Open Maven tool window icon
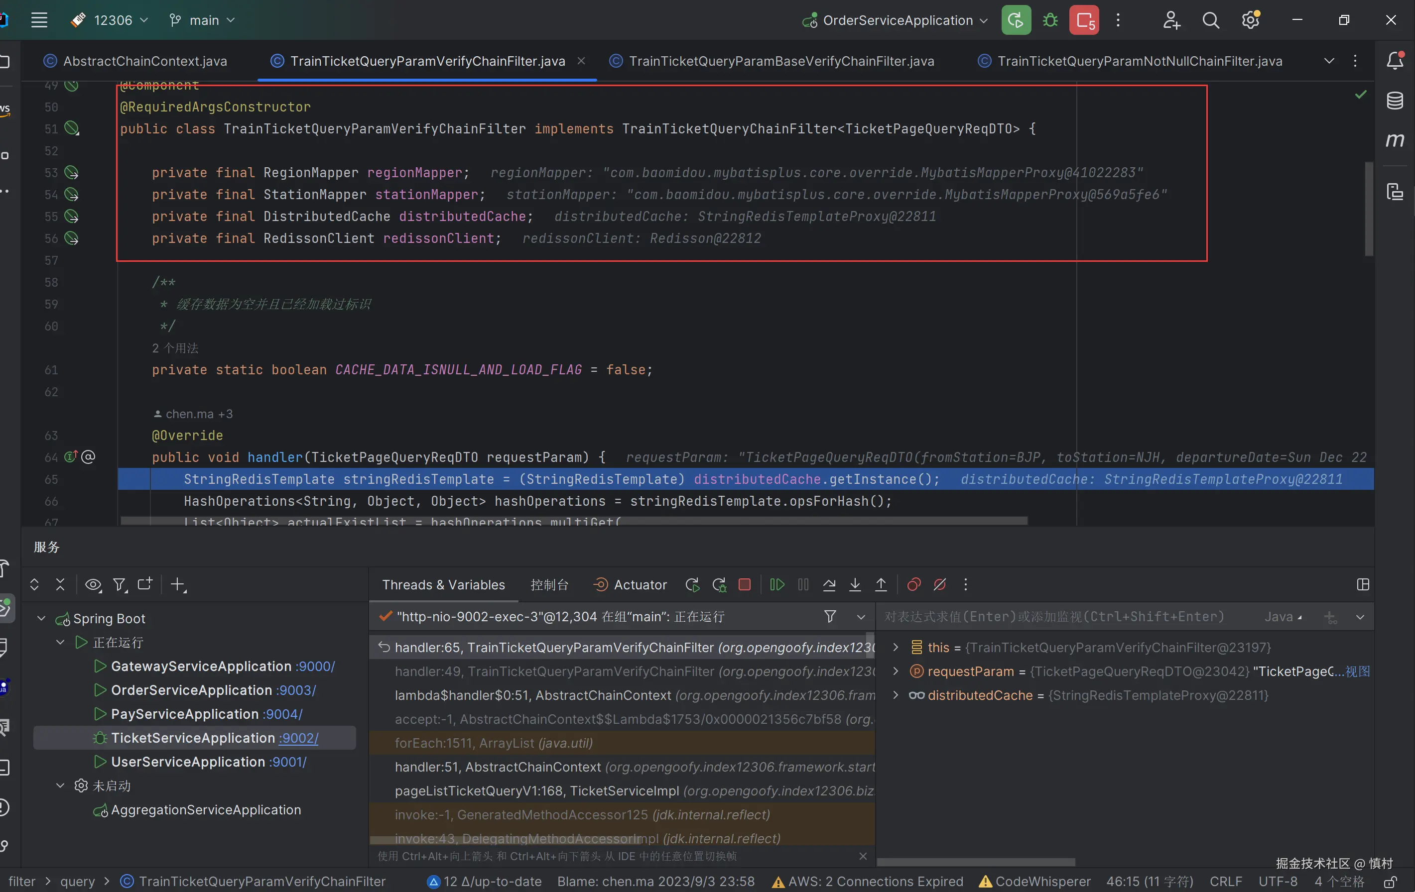1415x892 pixels. coord(1395,140)
